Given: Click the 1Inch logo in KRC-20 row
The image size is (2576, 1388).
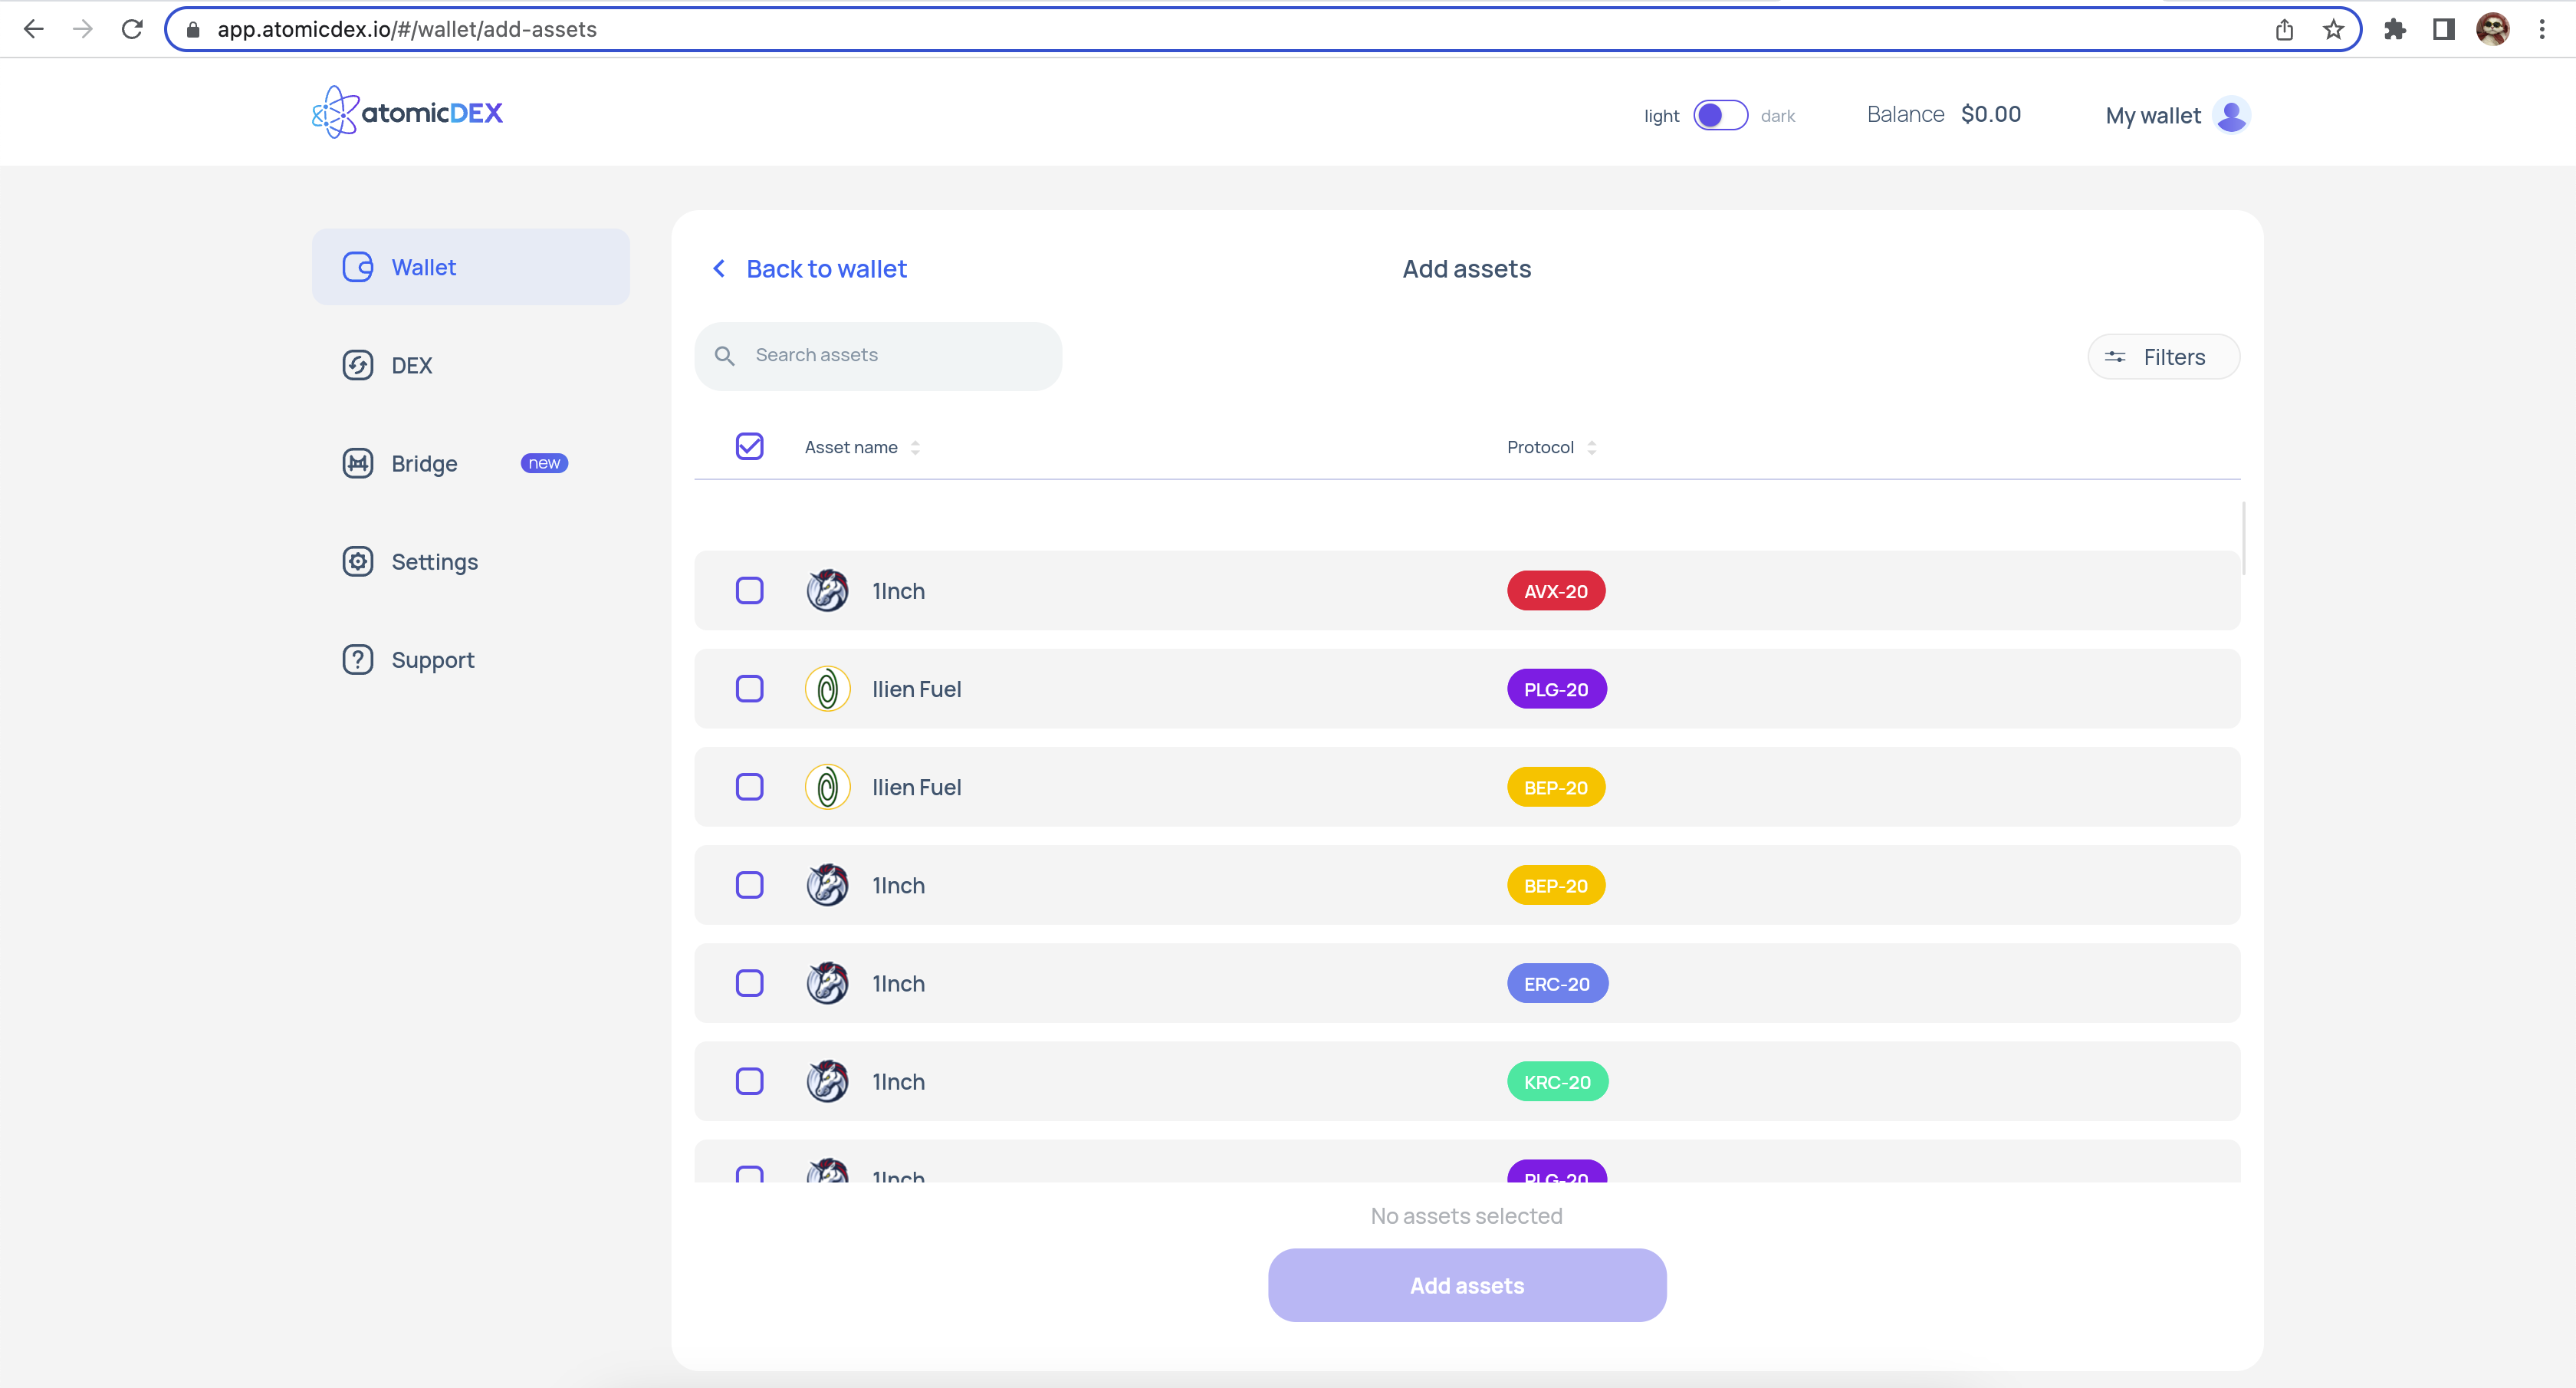Looking at the screenshot, I should click(x=827, y=1080).
